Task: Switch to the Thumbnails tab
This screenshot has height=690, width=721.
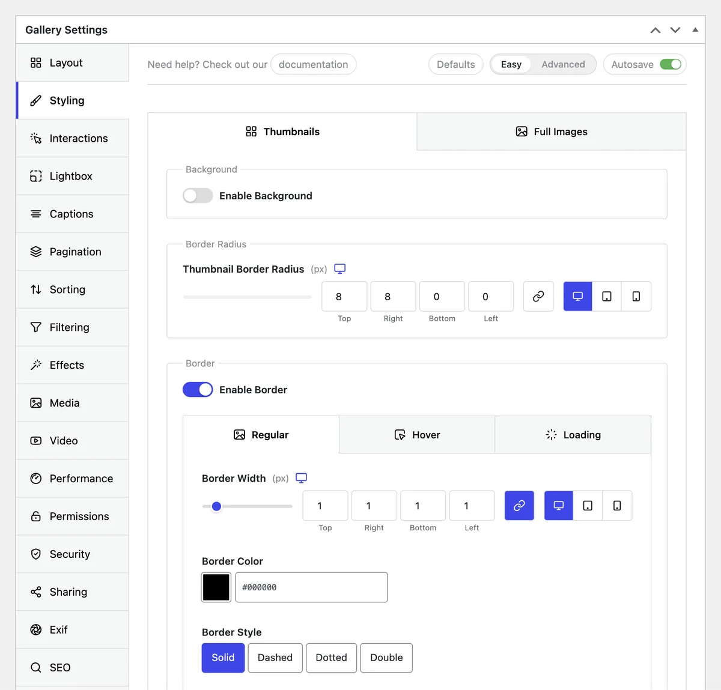Action: tap(282, 132)
